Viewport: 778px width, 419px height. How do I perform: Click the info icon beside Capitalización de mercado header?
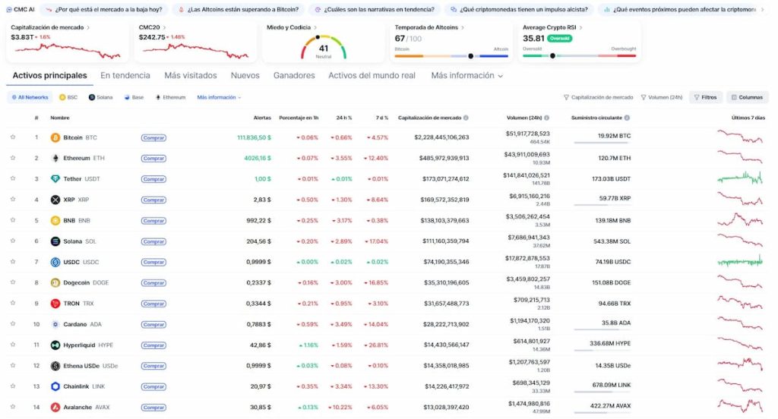coord(466,118)
